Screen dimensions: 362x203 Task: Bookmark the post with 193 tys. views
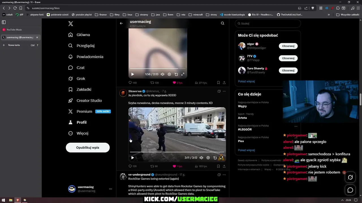[x=218, y=166]
